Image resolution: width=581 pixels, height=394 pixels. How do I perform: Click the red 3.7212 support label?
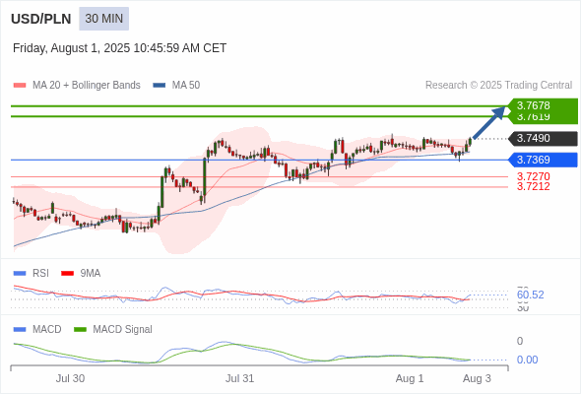(533, 186)
